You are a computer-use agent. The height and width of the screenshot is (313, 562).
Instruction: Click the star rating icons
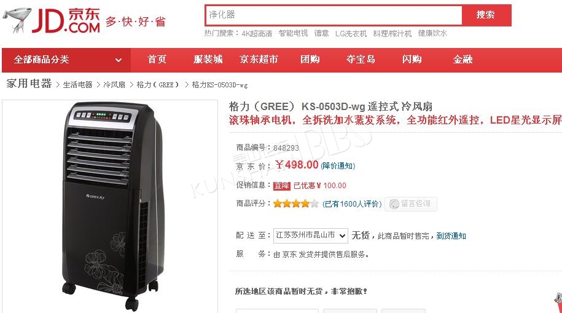(x=295, y=204)
